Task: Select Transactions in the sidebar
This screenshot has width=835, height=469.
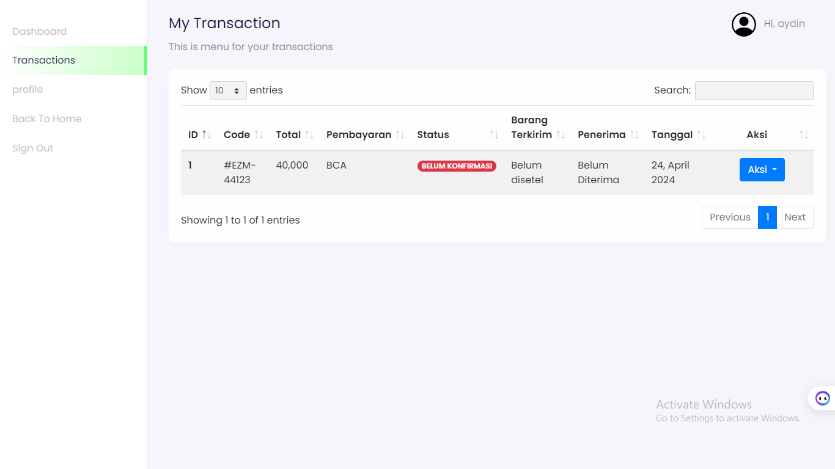Action: pyautogui.click(x=43, y=60)
